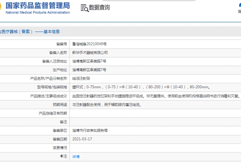Click the 变更情况 label
241x164 pixels.
coord(60,147)
